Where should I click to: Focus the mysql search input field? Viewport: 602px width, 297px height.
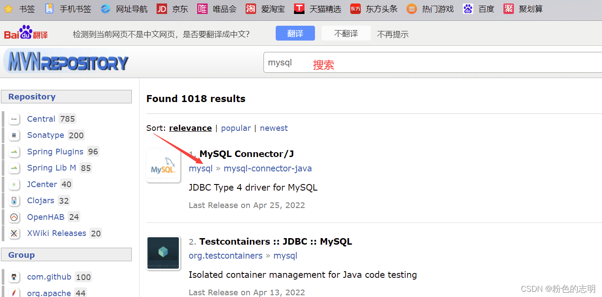pos(433,62)
